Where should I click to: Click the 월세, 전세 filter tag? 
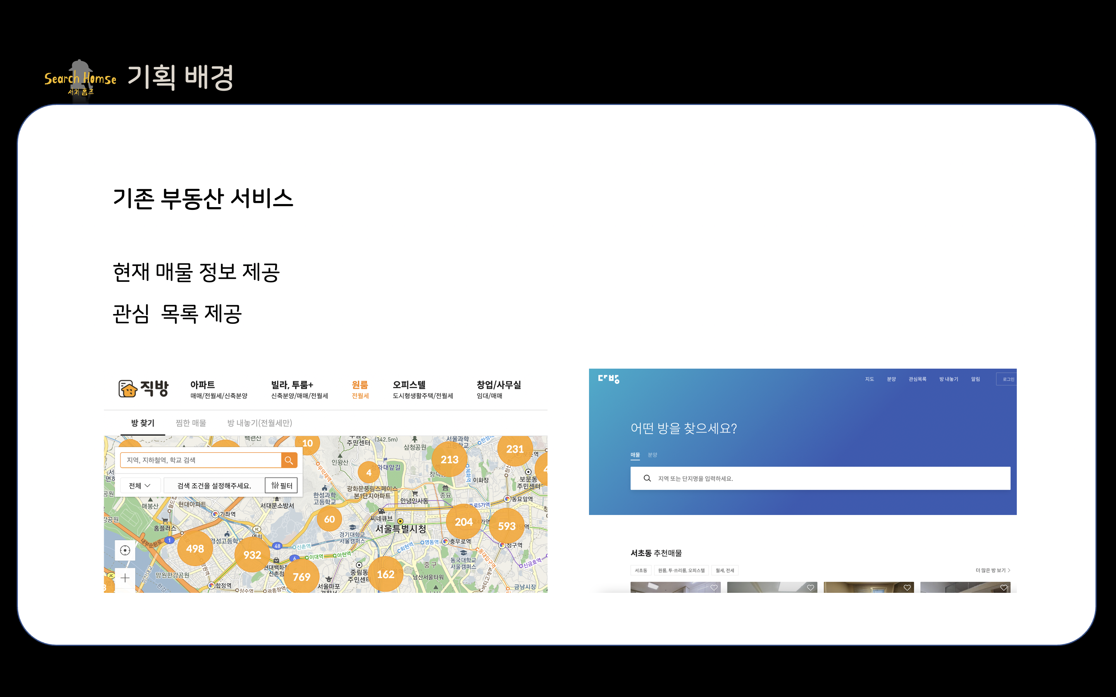click(725, 570)
